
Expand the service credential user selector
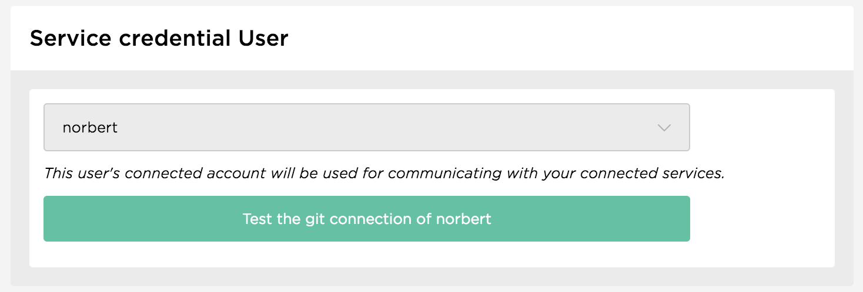pyautogui.click(x=366, y=127)
